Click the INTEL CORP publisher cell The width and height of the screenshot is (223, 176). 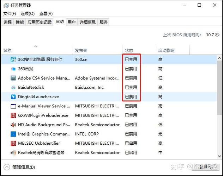coord(87,134)
